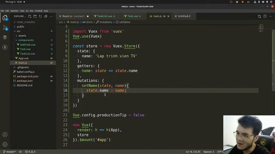Open package.json file
The height and width of the screenshot is (154, 275).
pyautogui.click(x=24, y=81)
